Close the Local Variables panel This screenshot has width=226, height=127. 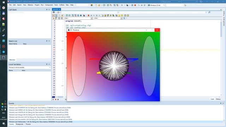point(49,64)
